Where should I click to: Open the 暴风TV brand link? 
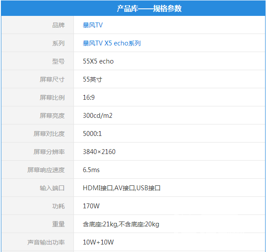93,25
